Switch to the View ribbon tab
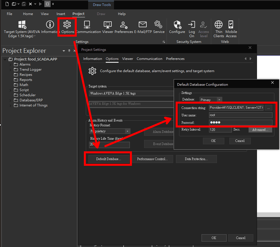This screenshot has height=247, width=280. click(45, 14)
